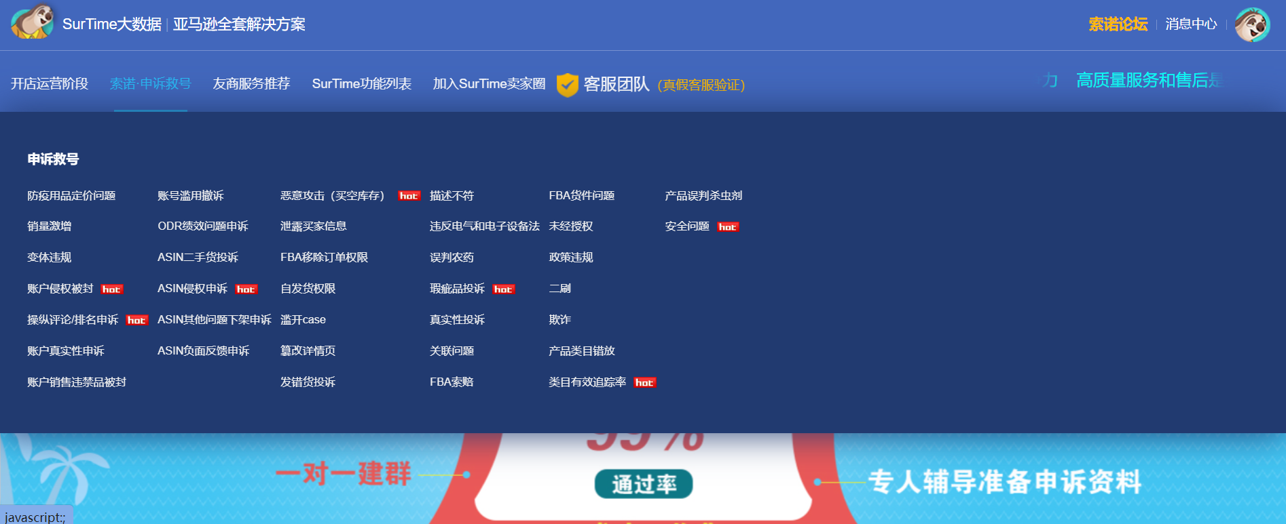This screenshot has height=524, width=1286.
Task: Choose 类目有效追踪率 option
Action: (x=587, y=382)
